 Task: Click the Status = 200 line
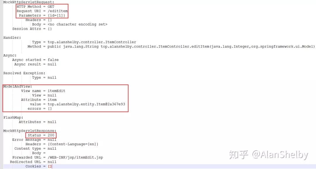point(41,135)
